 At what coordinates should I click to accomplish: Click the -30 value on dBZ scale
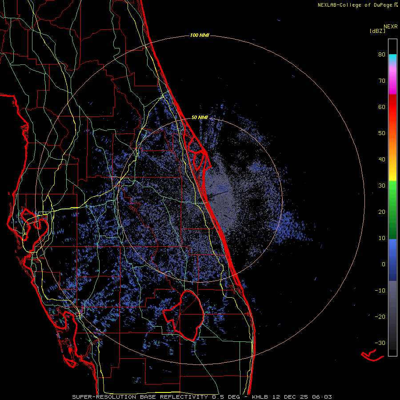380,343
